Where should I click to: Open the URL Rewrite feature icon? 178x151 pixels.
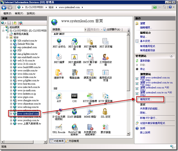click(59, 129)
